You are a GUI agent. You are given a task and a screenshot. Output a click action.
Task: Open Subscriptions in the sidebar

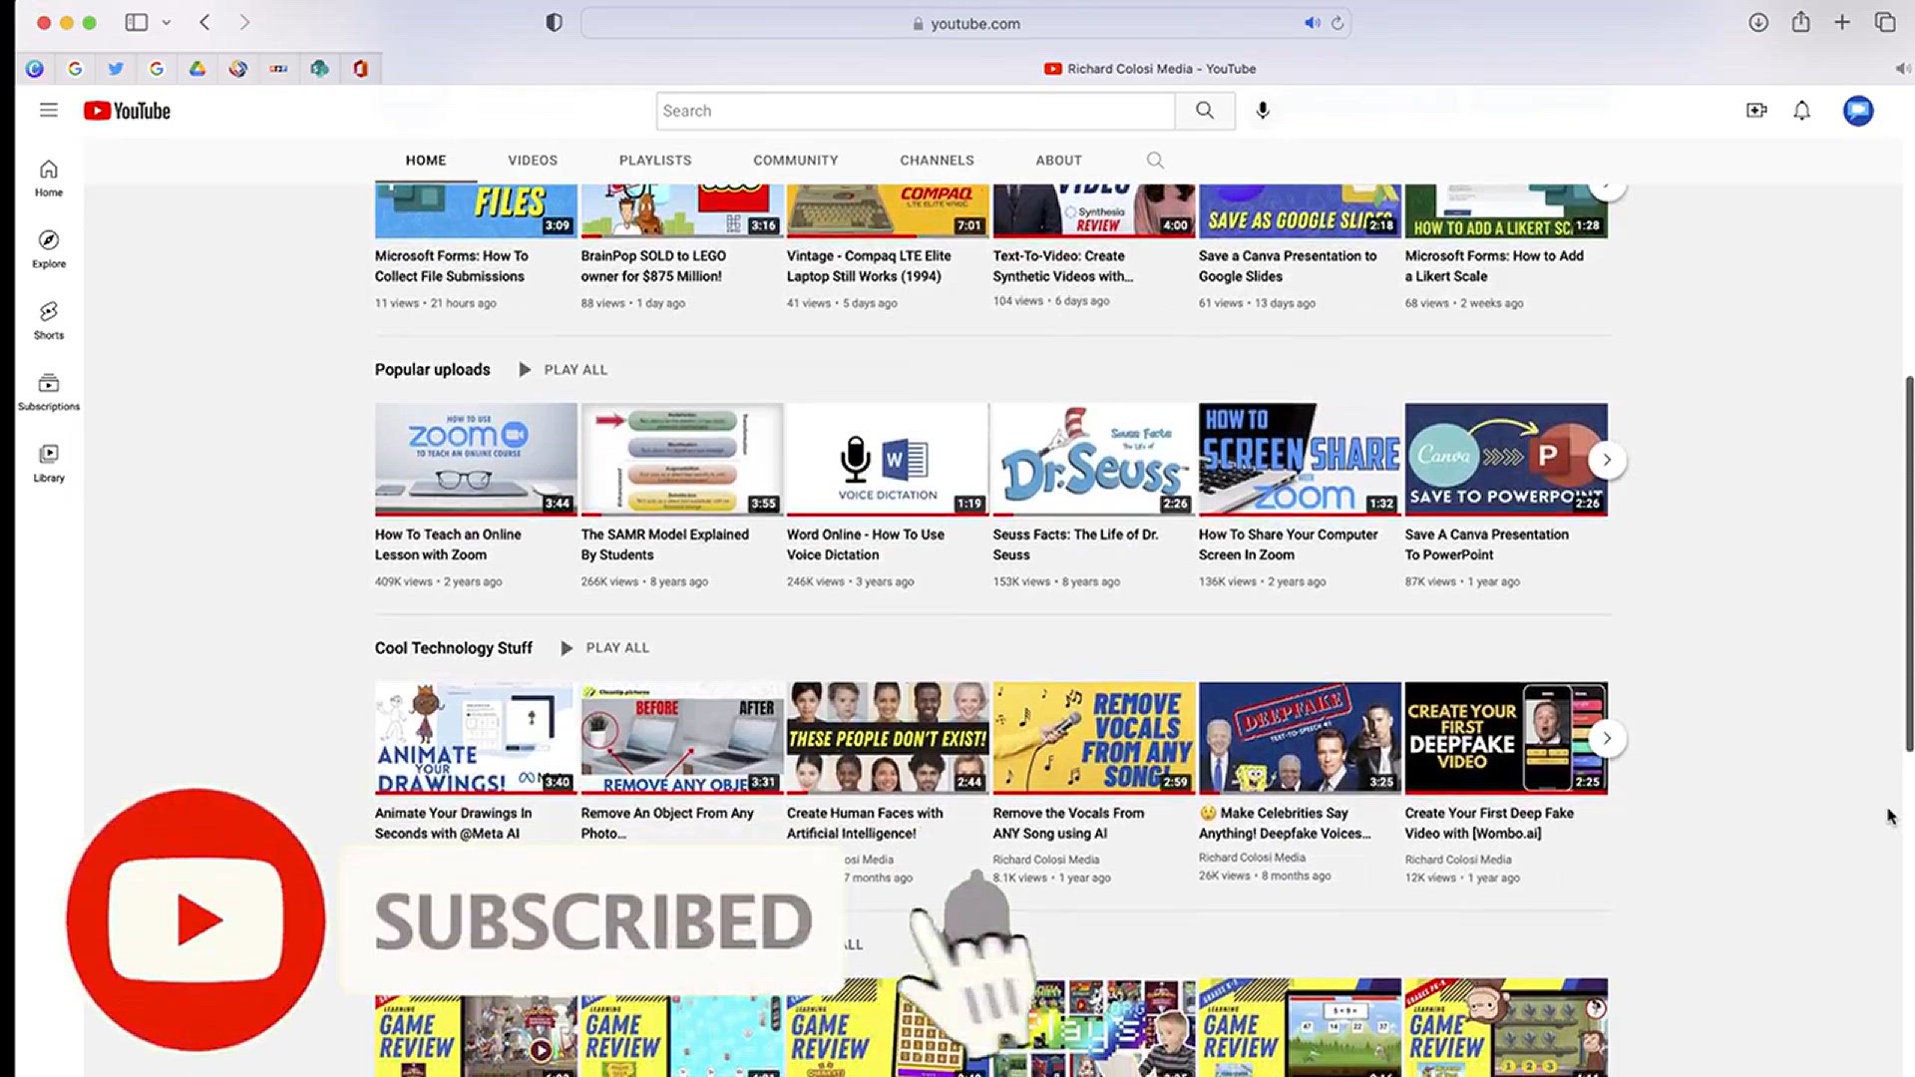48,392
